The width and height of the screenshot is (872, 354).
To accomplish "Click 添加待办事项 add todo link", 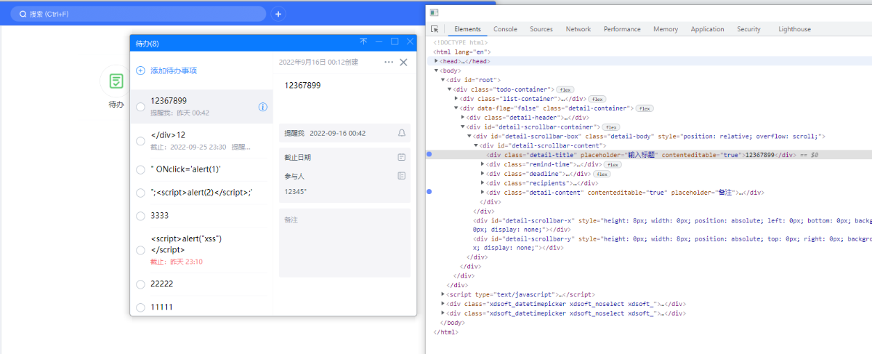I will tap(173, 71).
